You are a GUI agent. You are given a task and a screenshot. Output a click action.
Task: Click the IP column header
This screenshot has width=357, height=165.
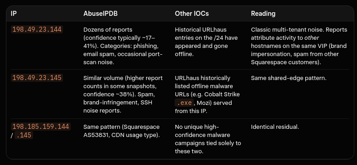point(14,14)
